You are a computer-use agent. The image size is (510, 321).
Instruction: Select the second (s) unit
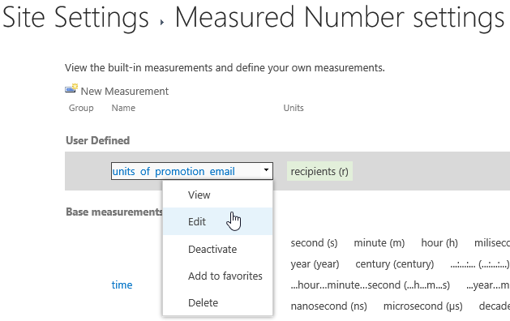pyautogui.click(x=314, y=243)
